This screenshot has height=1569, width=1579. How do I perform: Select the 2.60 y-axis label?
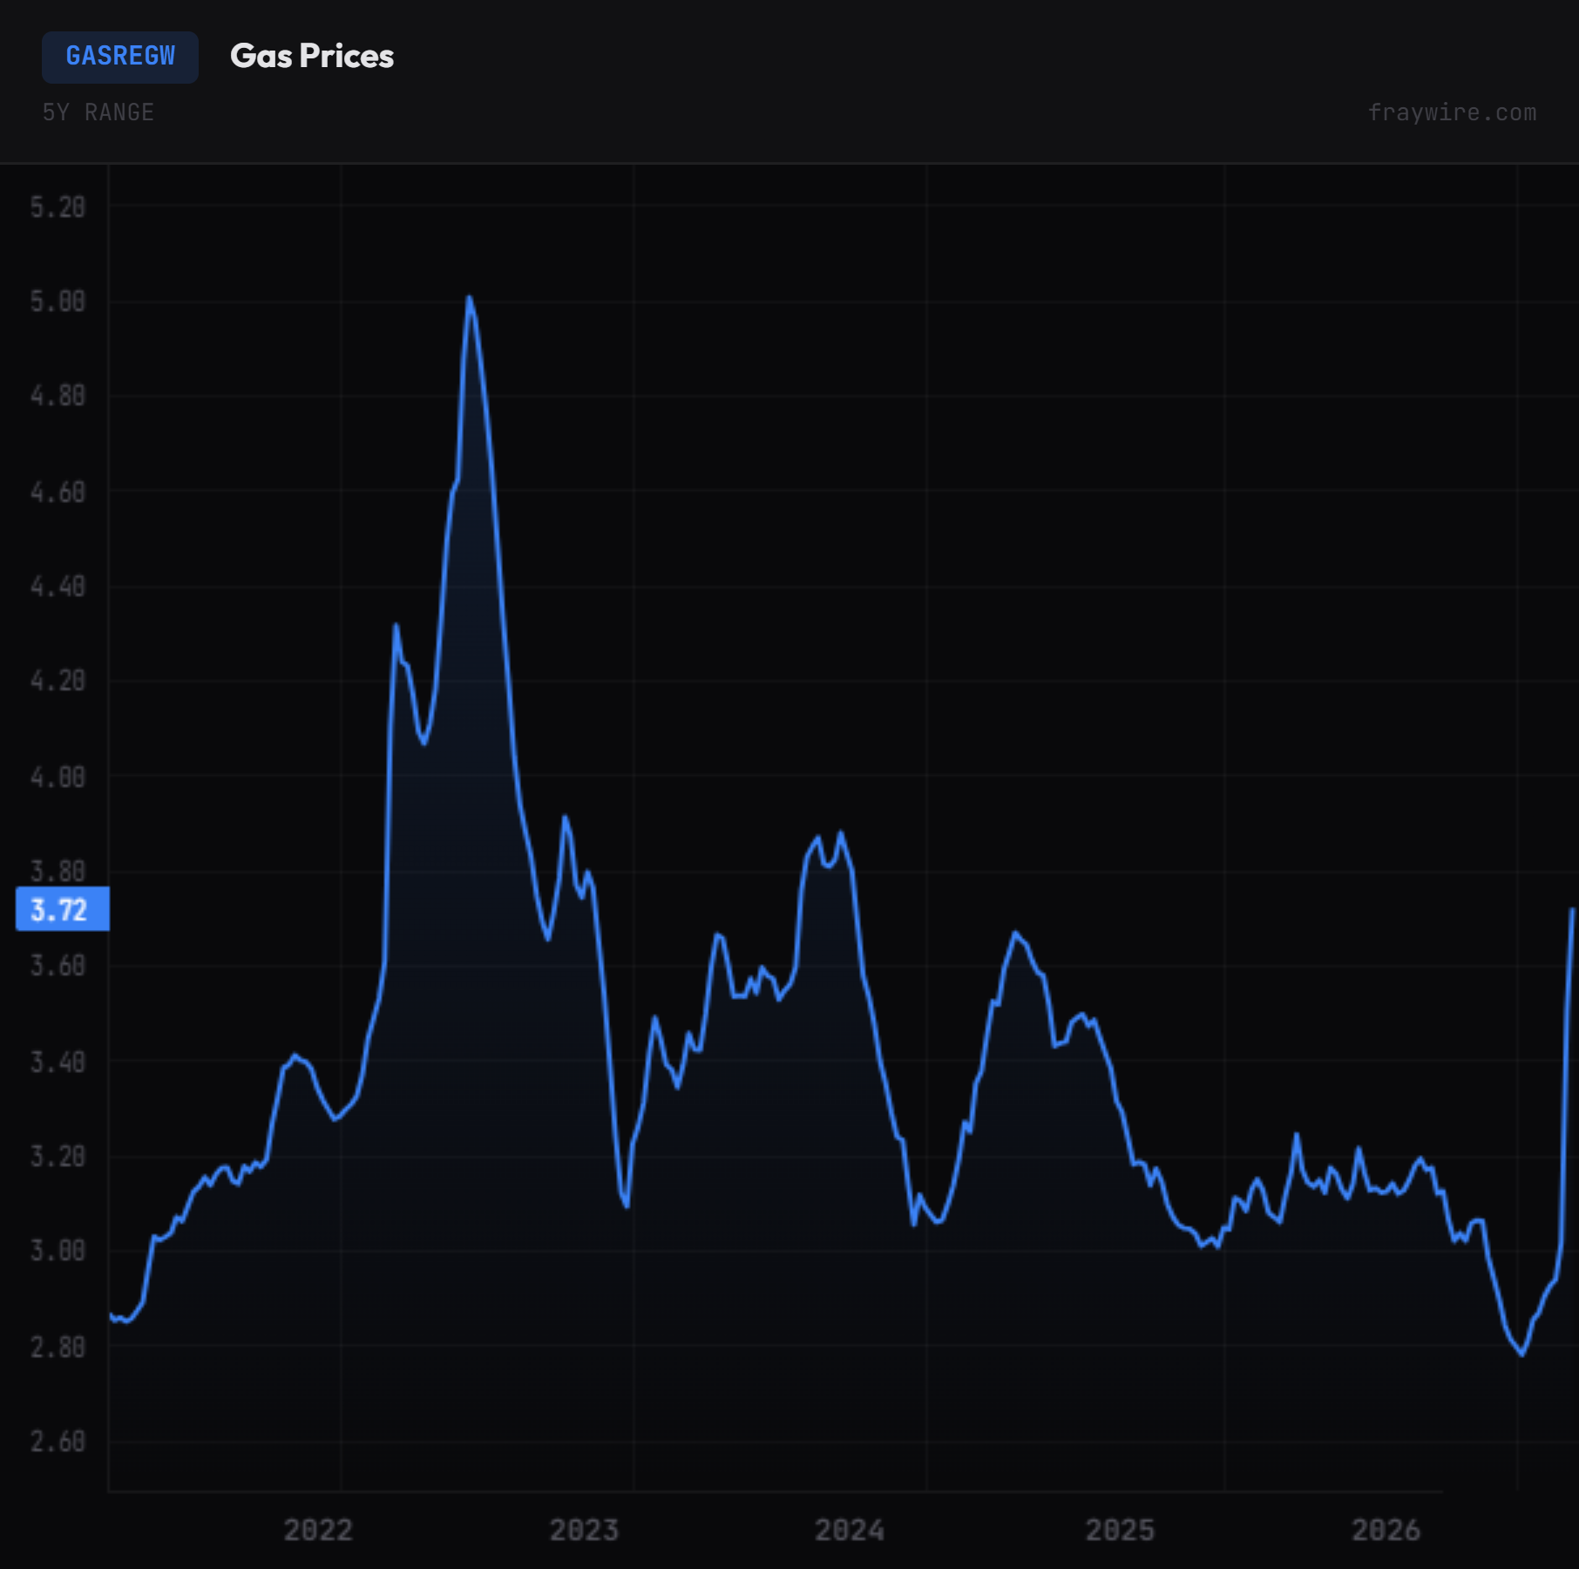pos(58,1441)
